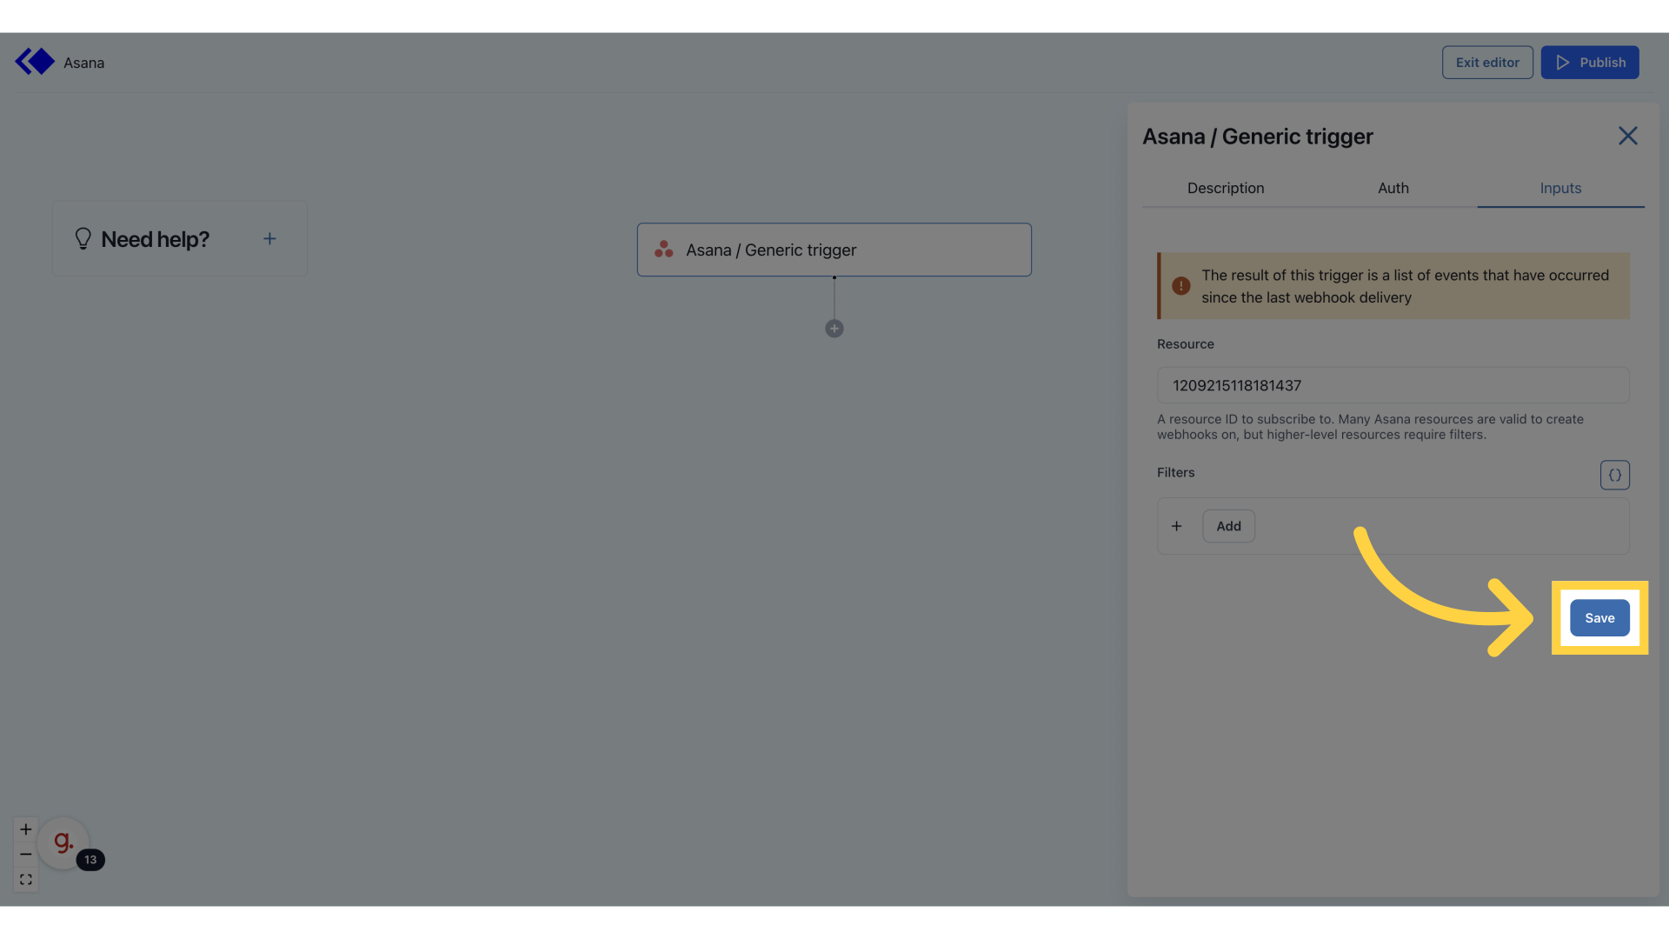Open the g. chat widget with 13 notifications
This screenshot has height=939, width=1669.
point(63,842)
